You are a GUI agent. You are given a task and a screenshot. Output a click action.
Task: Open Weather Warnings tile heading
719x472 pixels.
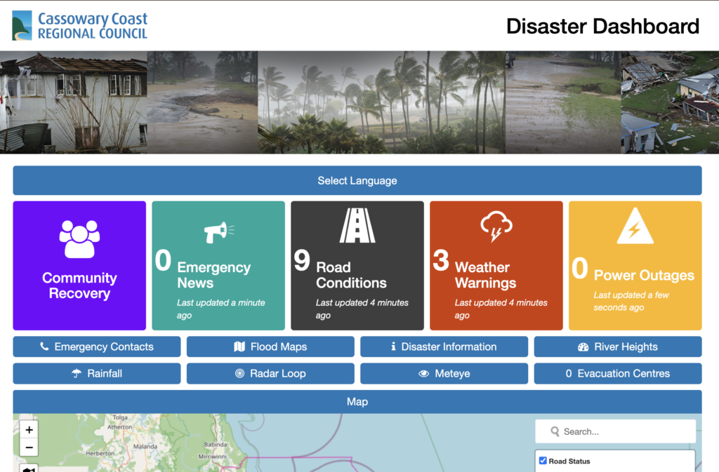(x=485, y=275)
